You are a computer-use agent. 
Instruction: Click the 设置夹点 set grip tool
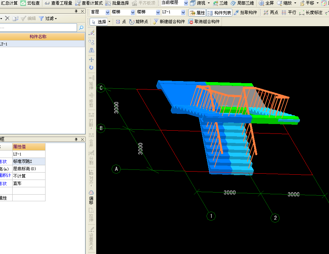tap(91, 238)
